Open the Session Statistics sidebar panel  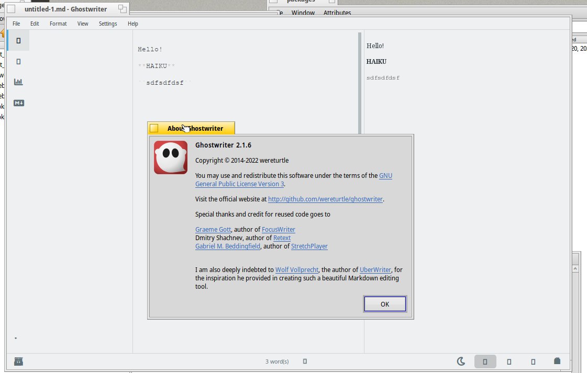tap(18, 61)
